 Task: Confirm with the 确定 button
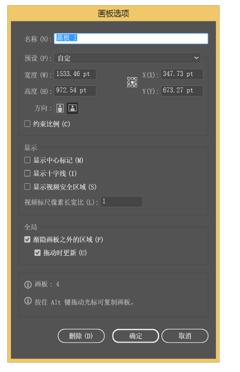point(136,336)
